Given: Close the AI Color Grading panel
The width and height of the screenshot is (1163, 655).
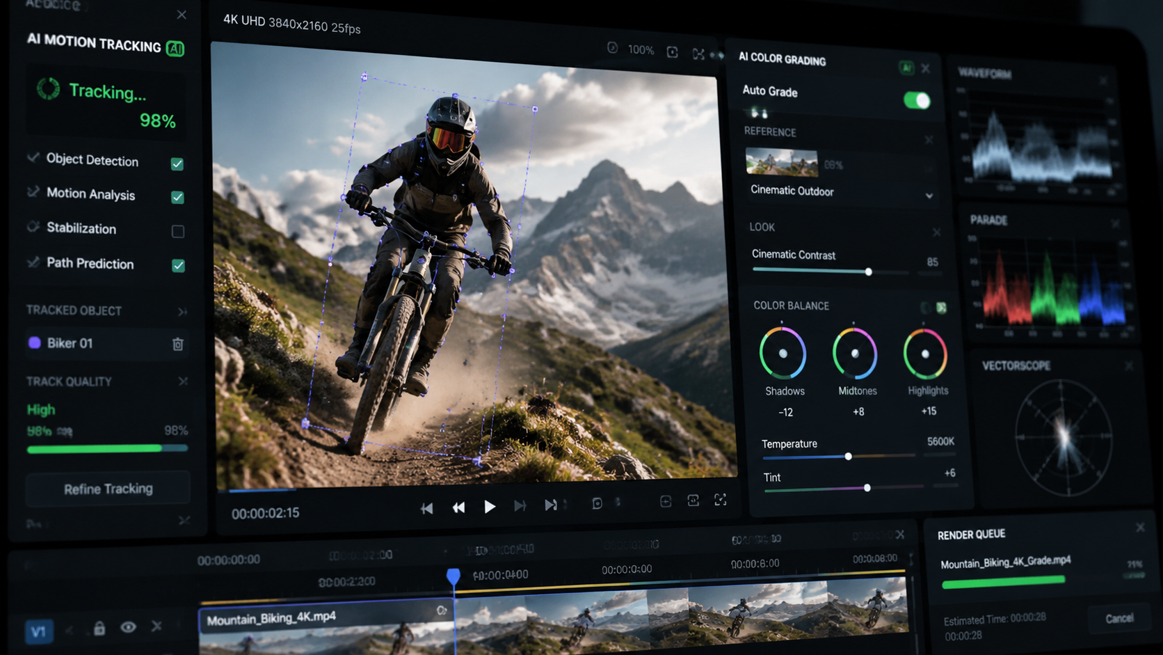Looking at the screenshot, I should tap(926, 68).
